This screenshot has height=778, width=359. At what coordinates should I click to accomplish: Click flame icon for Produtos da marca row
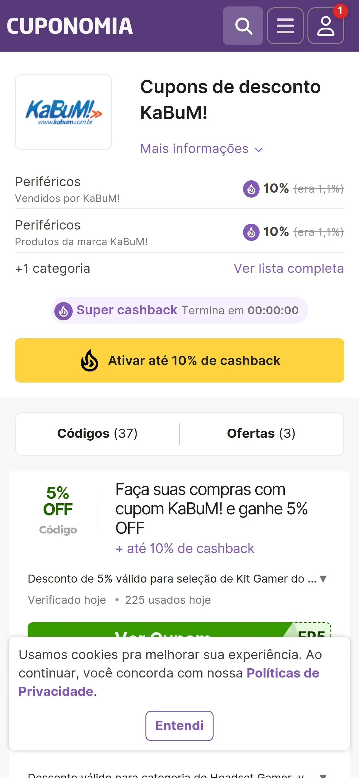[x=251, y=232]
